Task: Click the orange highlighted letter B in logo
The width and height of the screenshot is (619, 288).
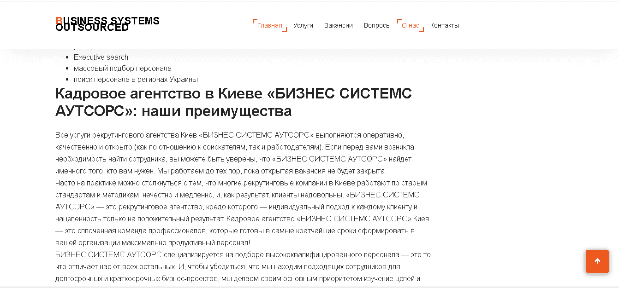Action: click(x=58, y=21)
